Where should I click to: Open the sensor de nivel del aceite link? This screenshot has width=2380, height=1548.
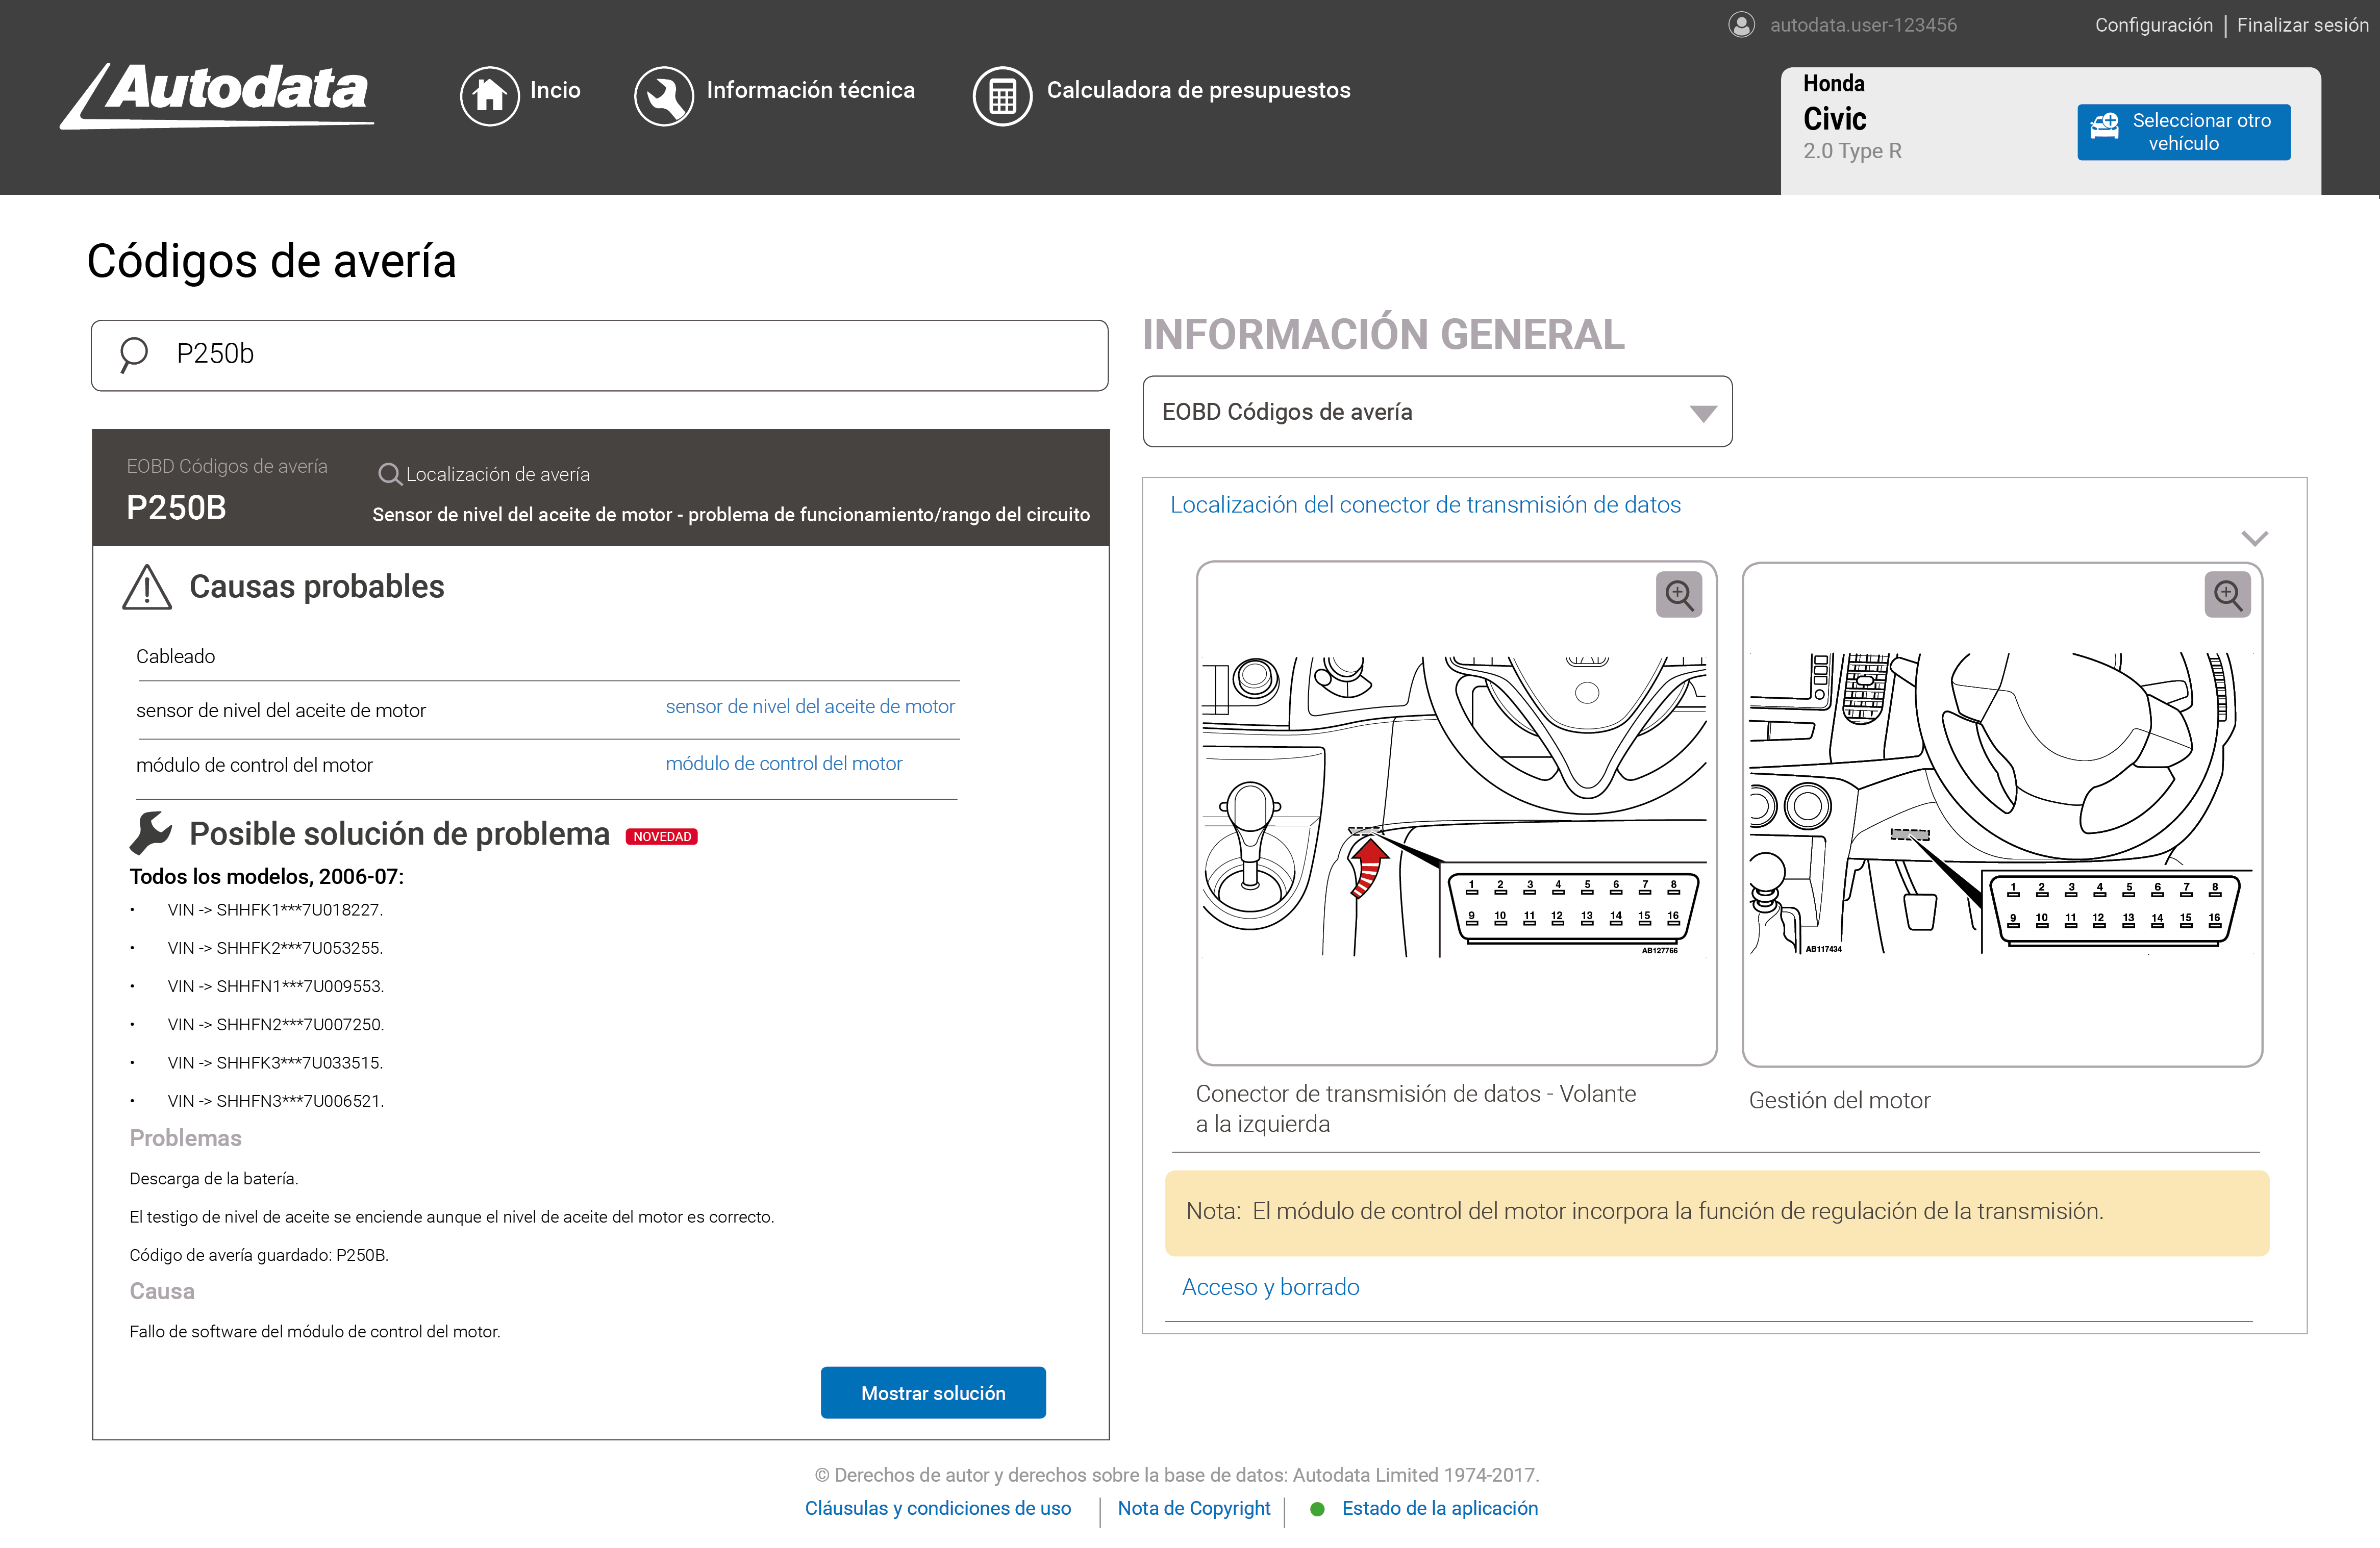click(810, 706)
